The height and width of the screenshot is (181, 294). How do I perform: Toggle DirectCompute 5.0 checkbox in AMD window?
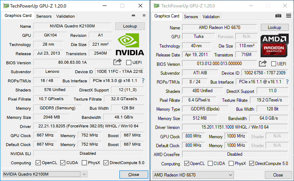click(251, 164)
